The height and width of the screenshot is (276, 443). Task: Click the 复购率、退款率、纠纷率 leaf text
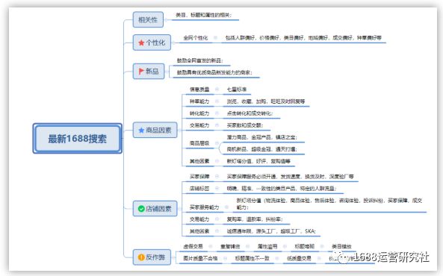click(255, 219)
